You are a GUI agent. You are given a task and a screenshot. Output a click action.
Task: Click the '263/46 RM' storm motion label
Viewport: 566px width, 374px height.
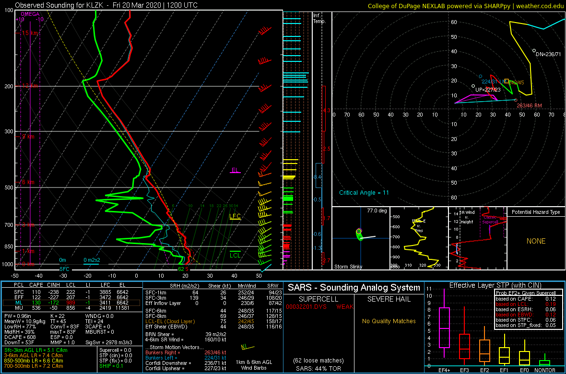click(530, 105)
